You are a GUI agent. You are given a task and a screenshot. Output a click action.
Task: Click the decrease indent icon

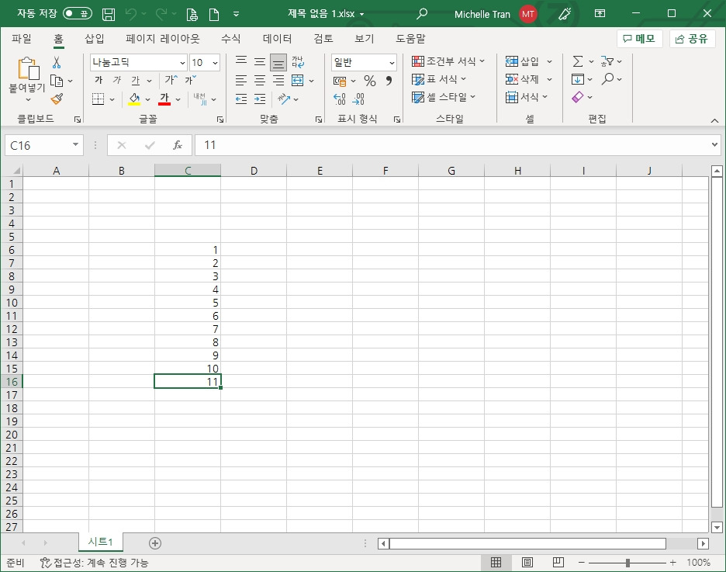(x=241, y=99)
